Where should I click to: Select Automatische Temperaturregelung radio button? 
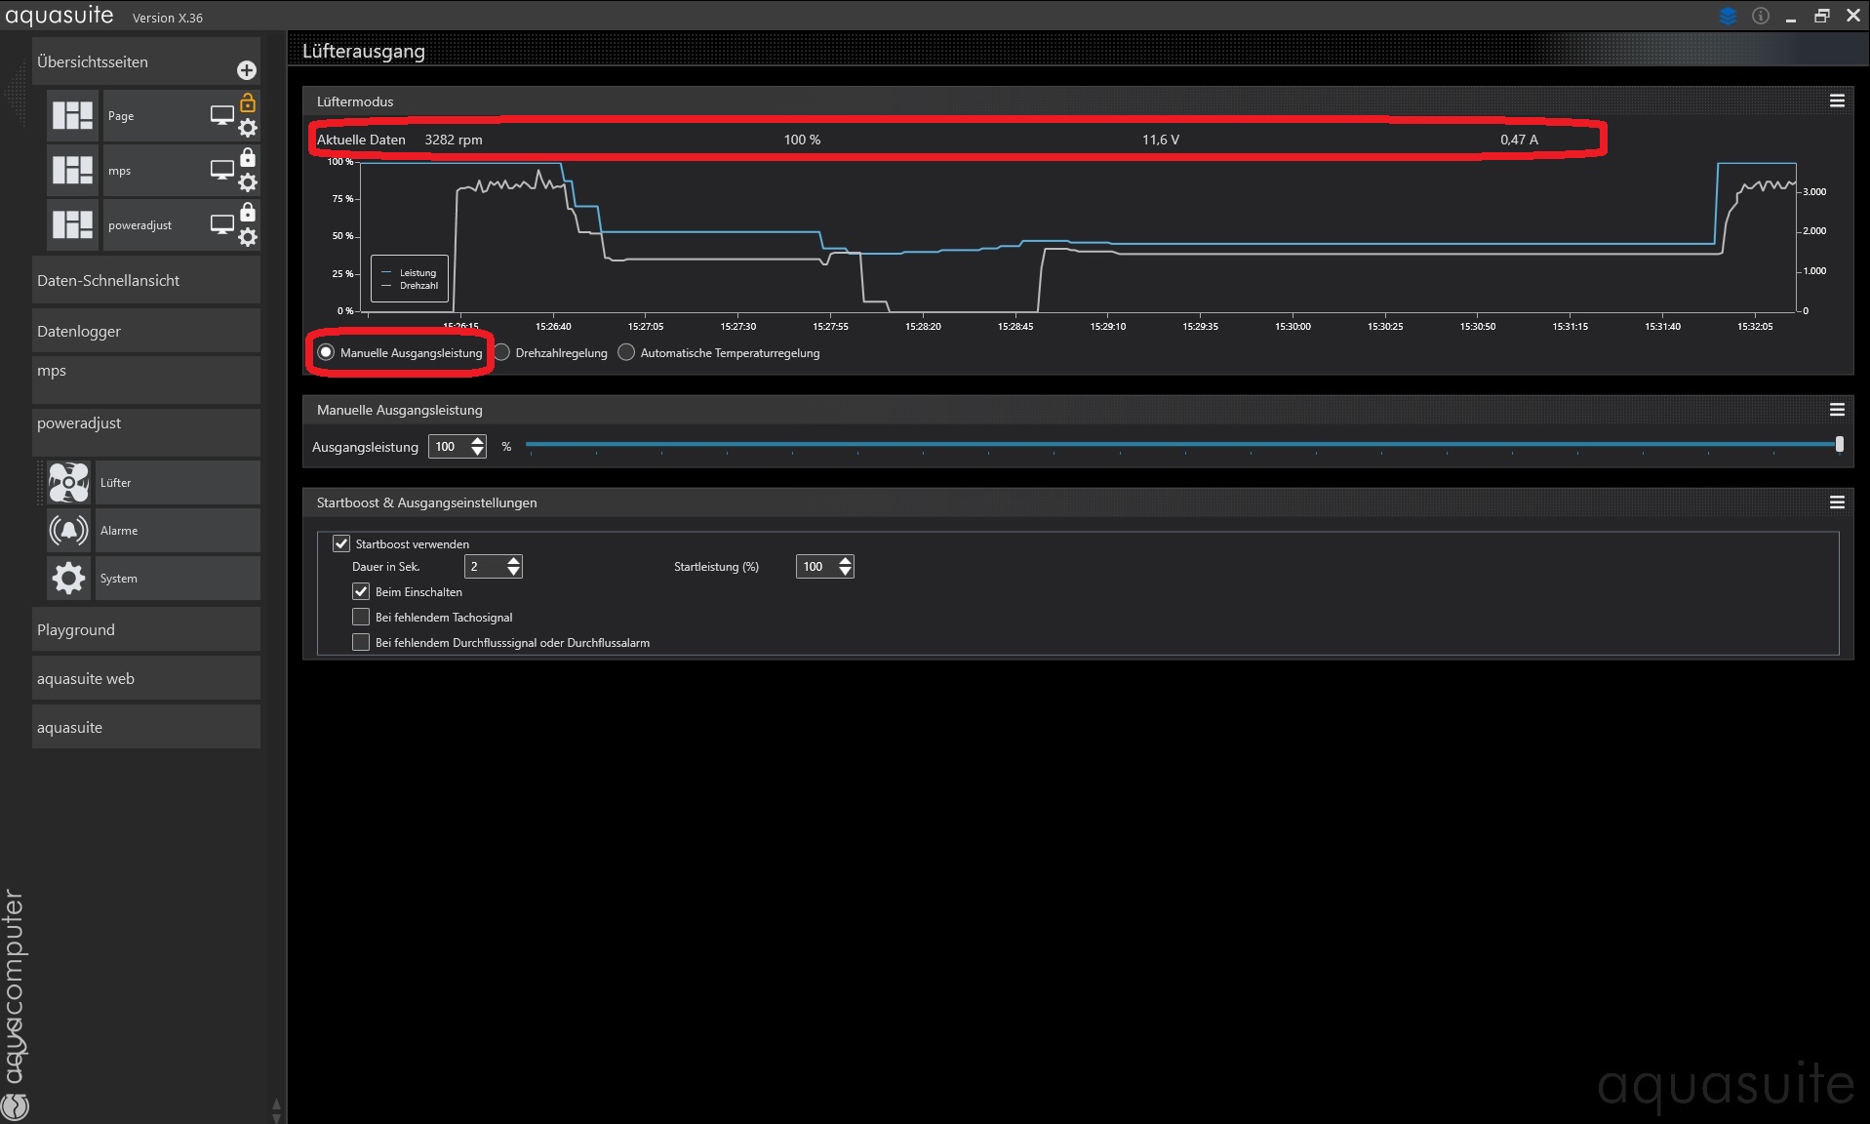click(x=626, y=352)
